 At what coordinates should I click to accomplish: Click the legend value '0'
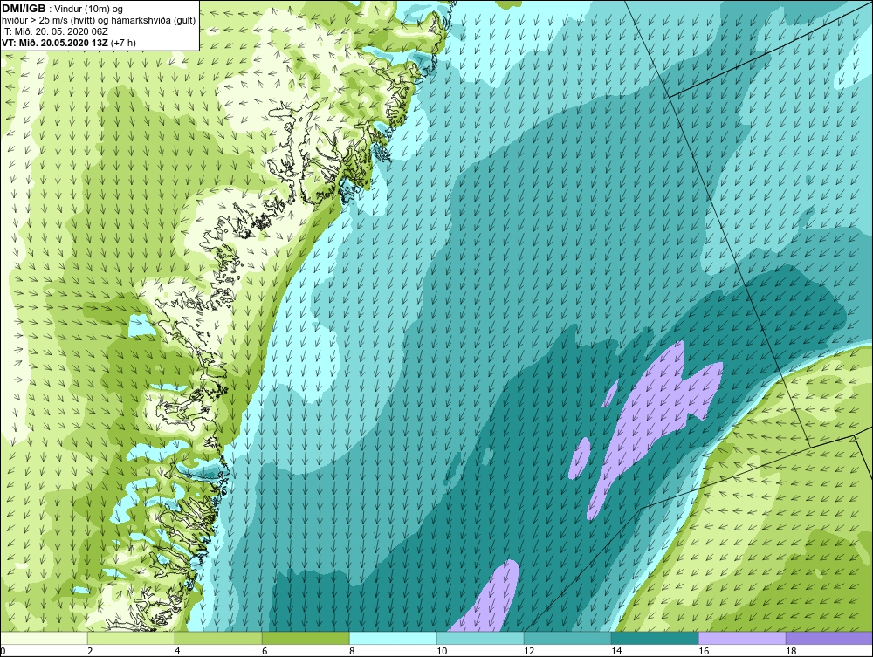3,651
